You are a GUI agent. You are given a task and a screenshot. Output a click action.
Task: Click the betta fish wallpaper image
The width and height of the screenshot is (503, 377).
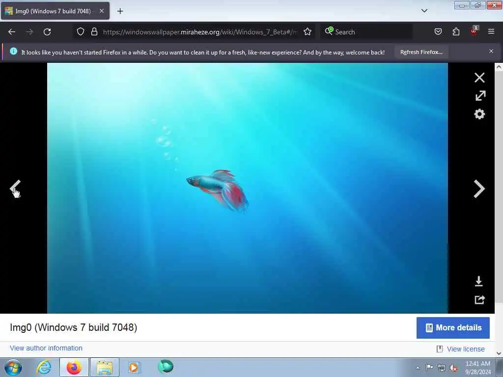pos(248,188)
